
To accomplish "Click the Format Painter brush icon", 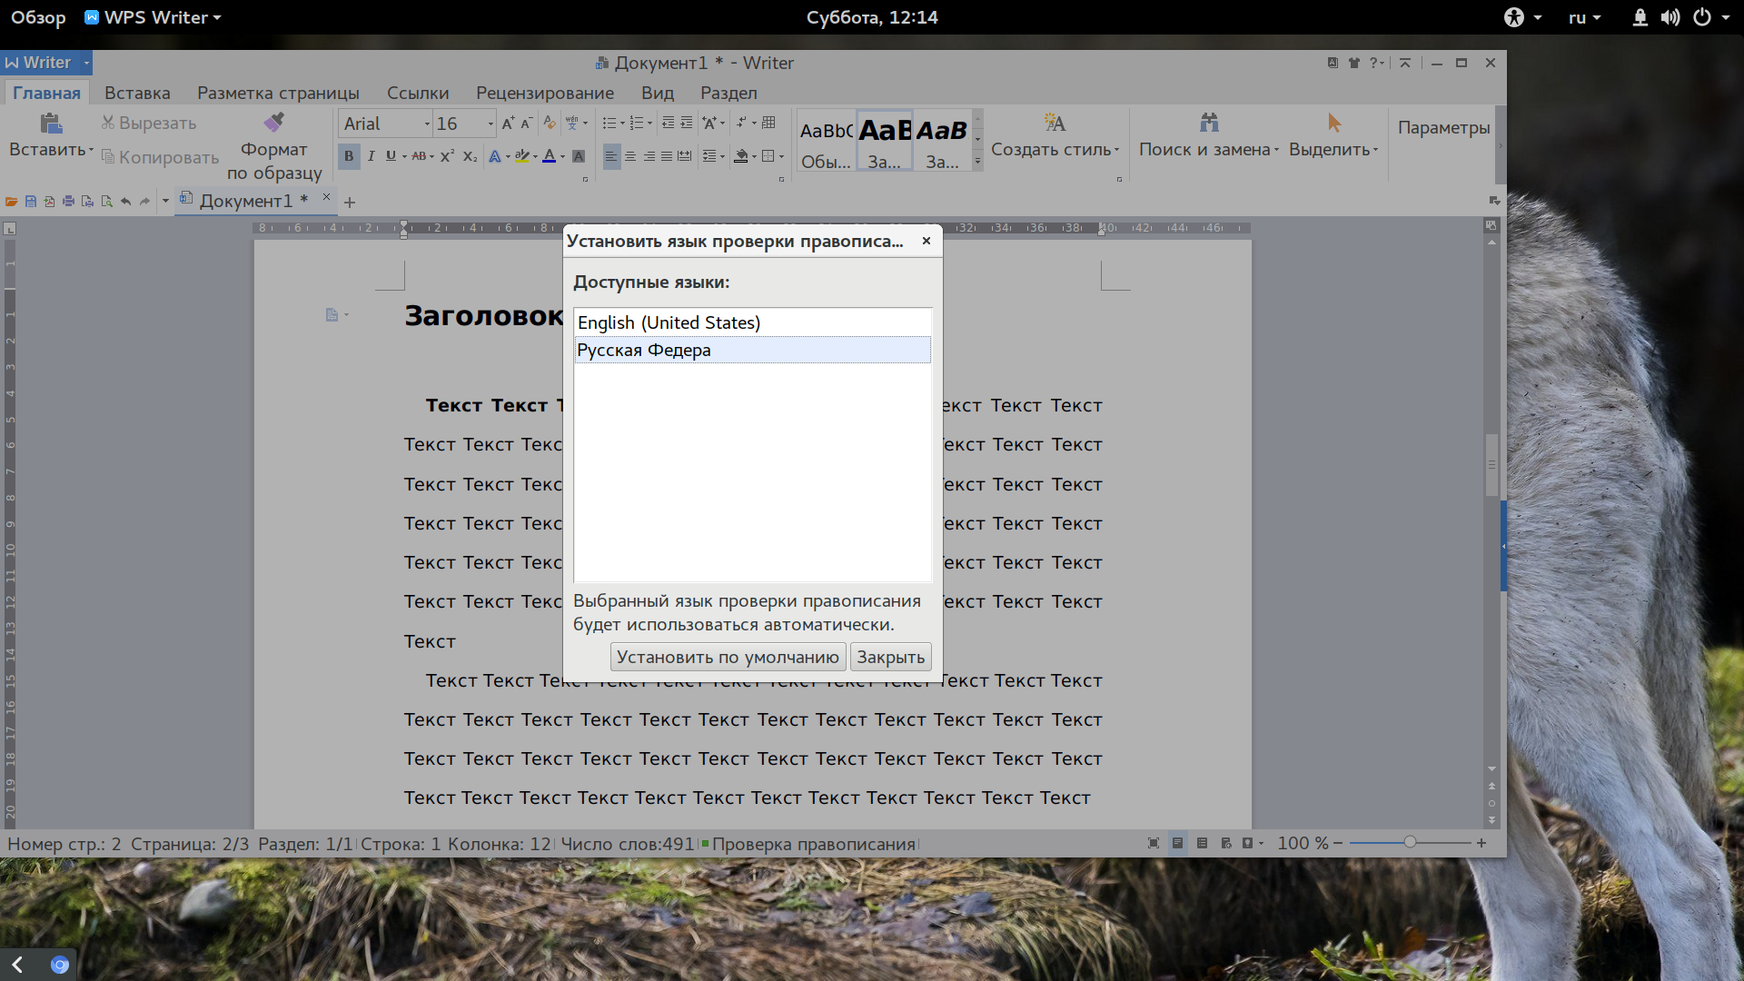I will point(273,122).
